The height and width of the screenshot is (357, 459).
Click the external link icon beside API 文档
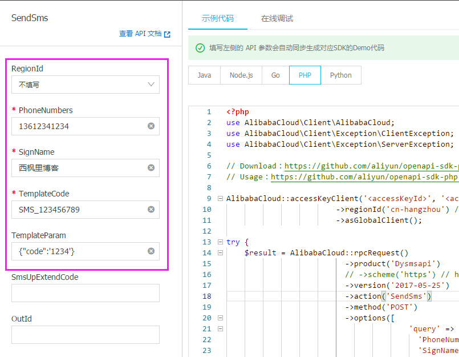click(167, 34)
